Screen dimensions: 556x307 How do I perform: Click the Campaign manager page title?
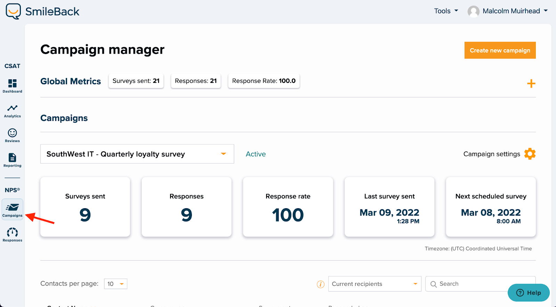102,50
